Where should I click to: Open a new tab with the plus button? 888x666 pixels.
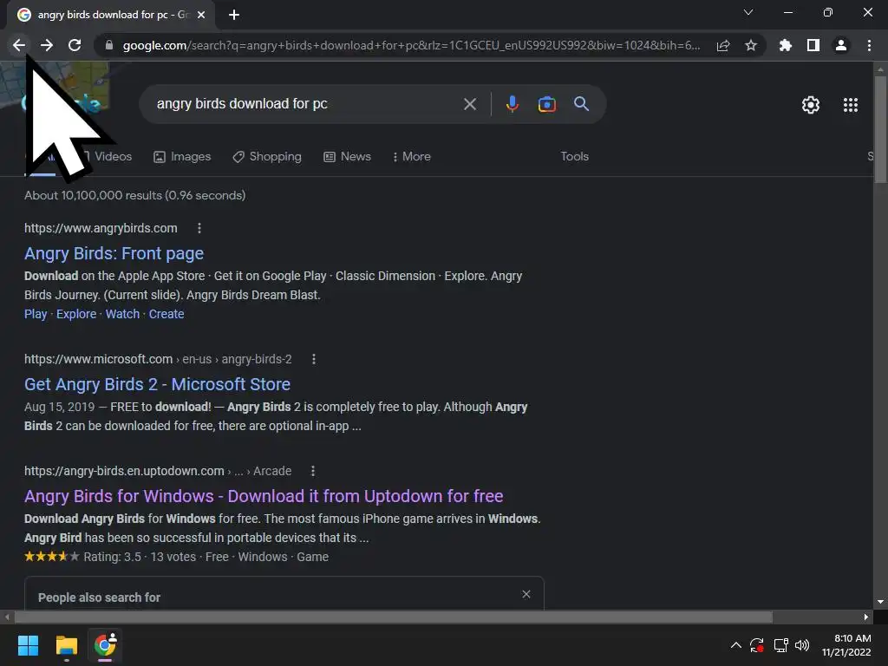click(234, 15)
